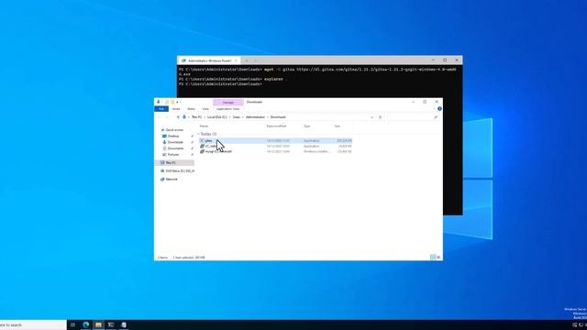
Task: Sort by Name column header
Action: (x=204, y=126)
